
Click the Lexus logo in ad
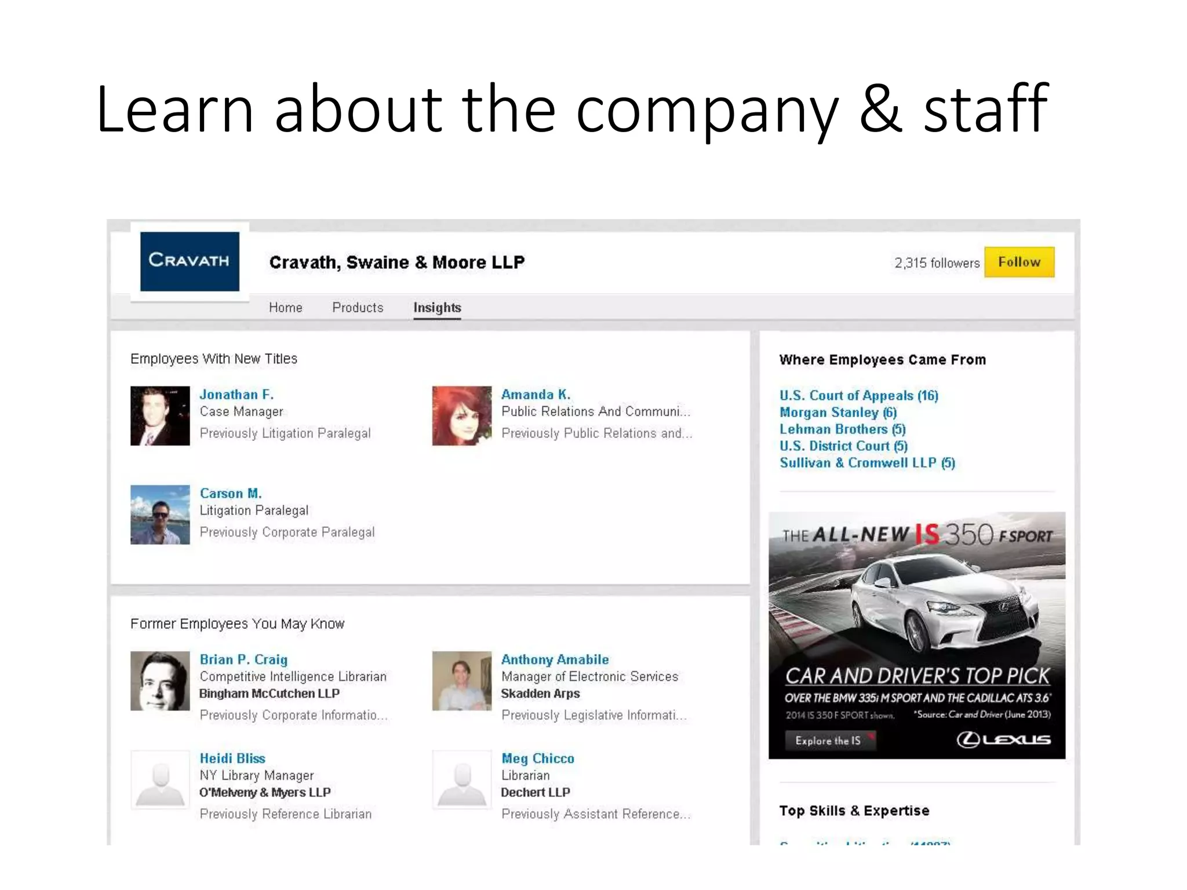pyautogui.click(x=1003, y=739)
